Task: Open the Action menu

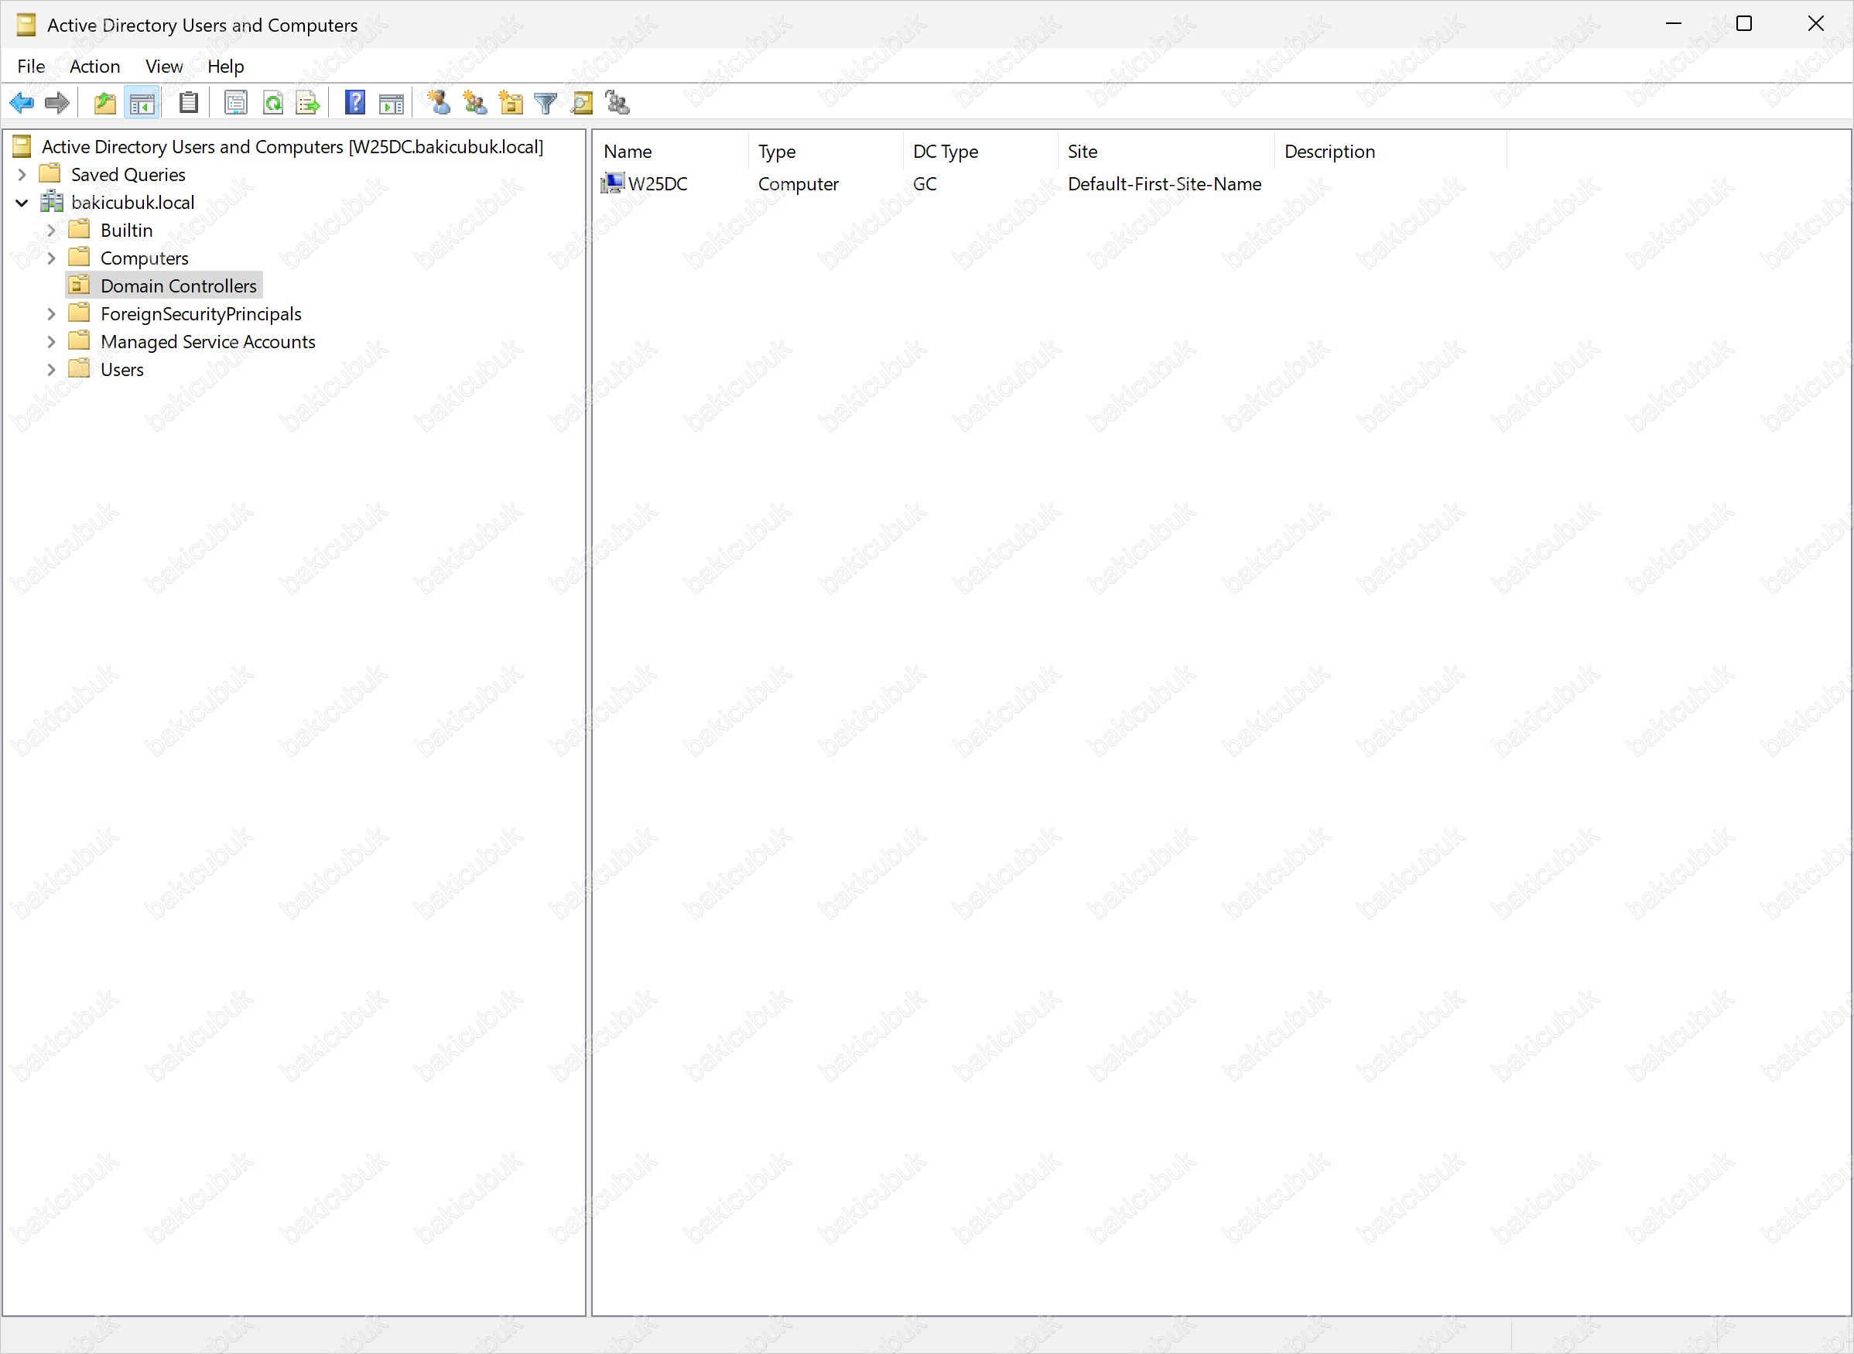Action: 94,67
